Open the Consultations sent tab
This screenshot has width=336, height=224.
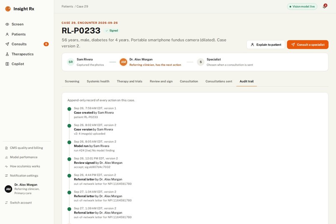coord(219,81)
